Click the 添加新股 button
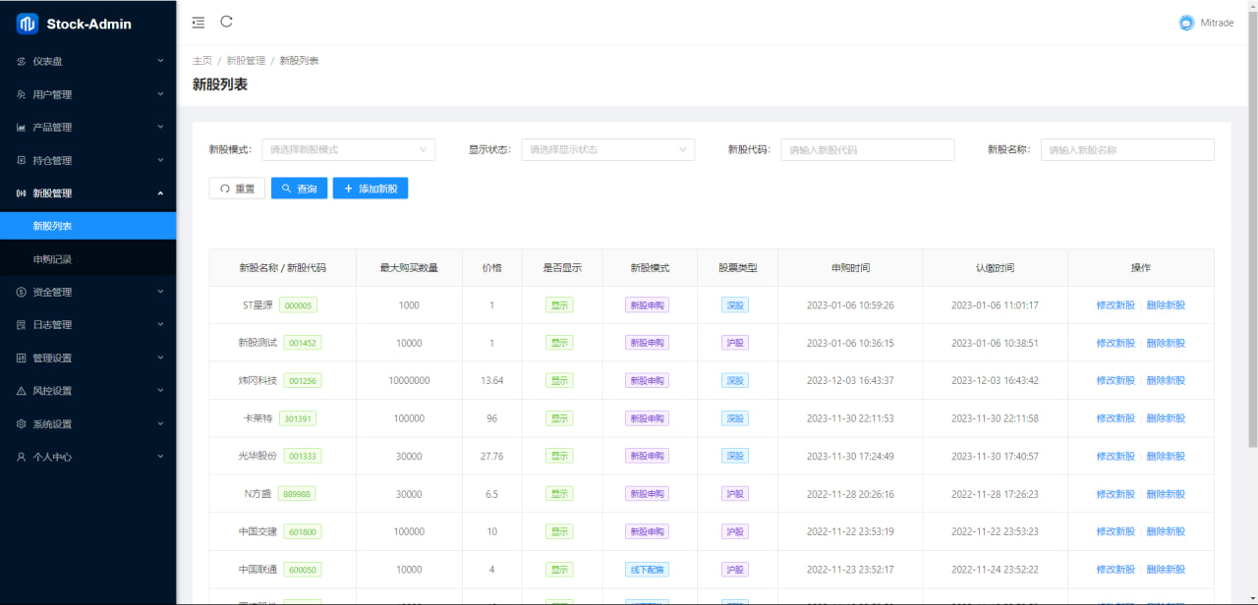This screenshot has height=605, width=1258. point(370,189)
